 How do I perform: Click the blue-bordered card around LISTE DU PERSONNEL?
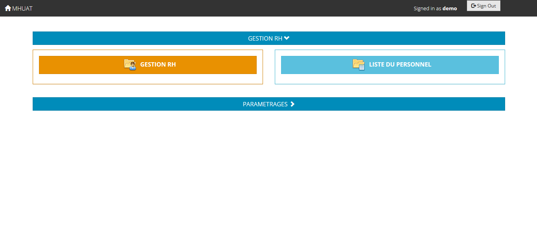tap(390, 79)
